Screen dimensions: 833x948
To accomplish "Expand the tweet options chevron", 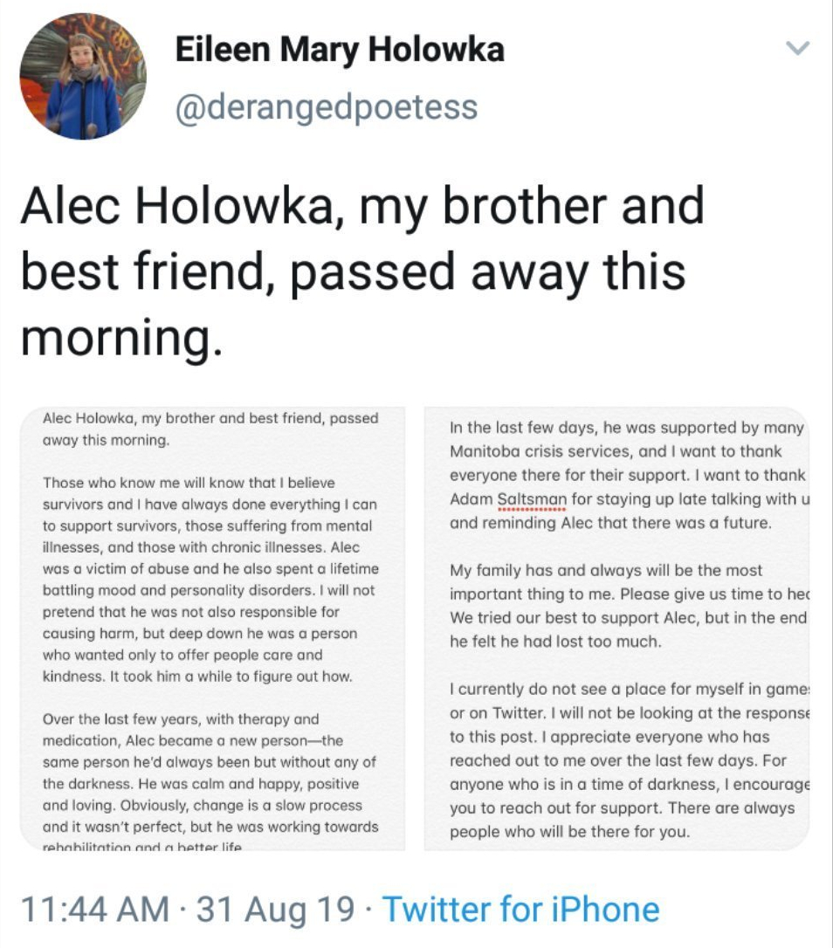I will pyautogui.click(x=796, y=47).
